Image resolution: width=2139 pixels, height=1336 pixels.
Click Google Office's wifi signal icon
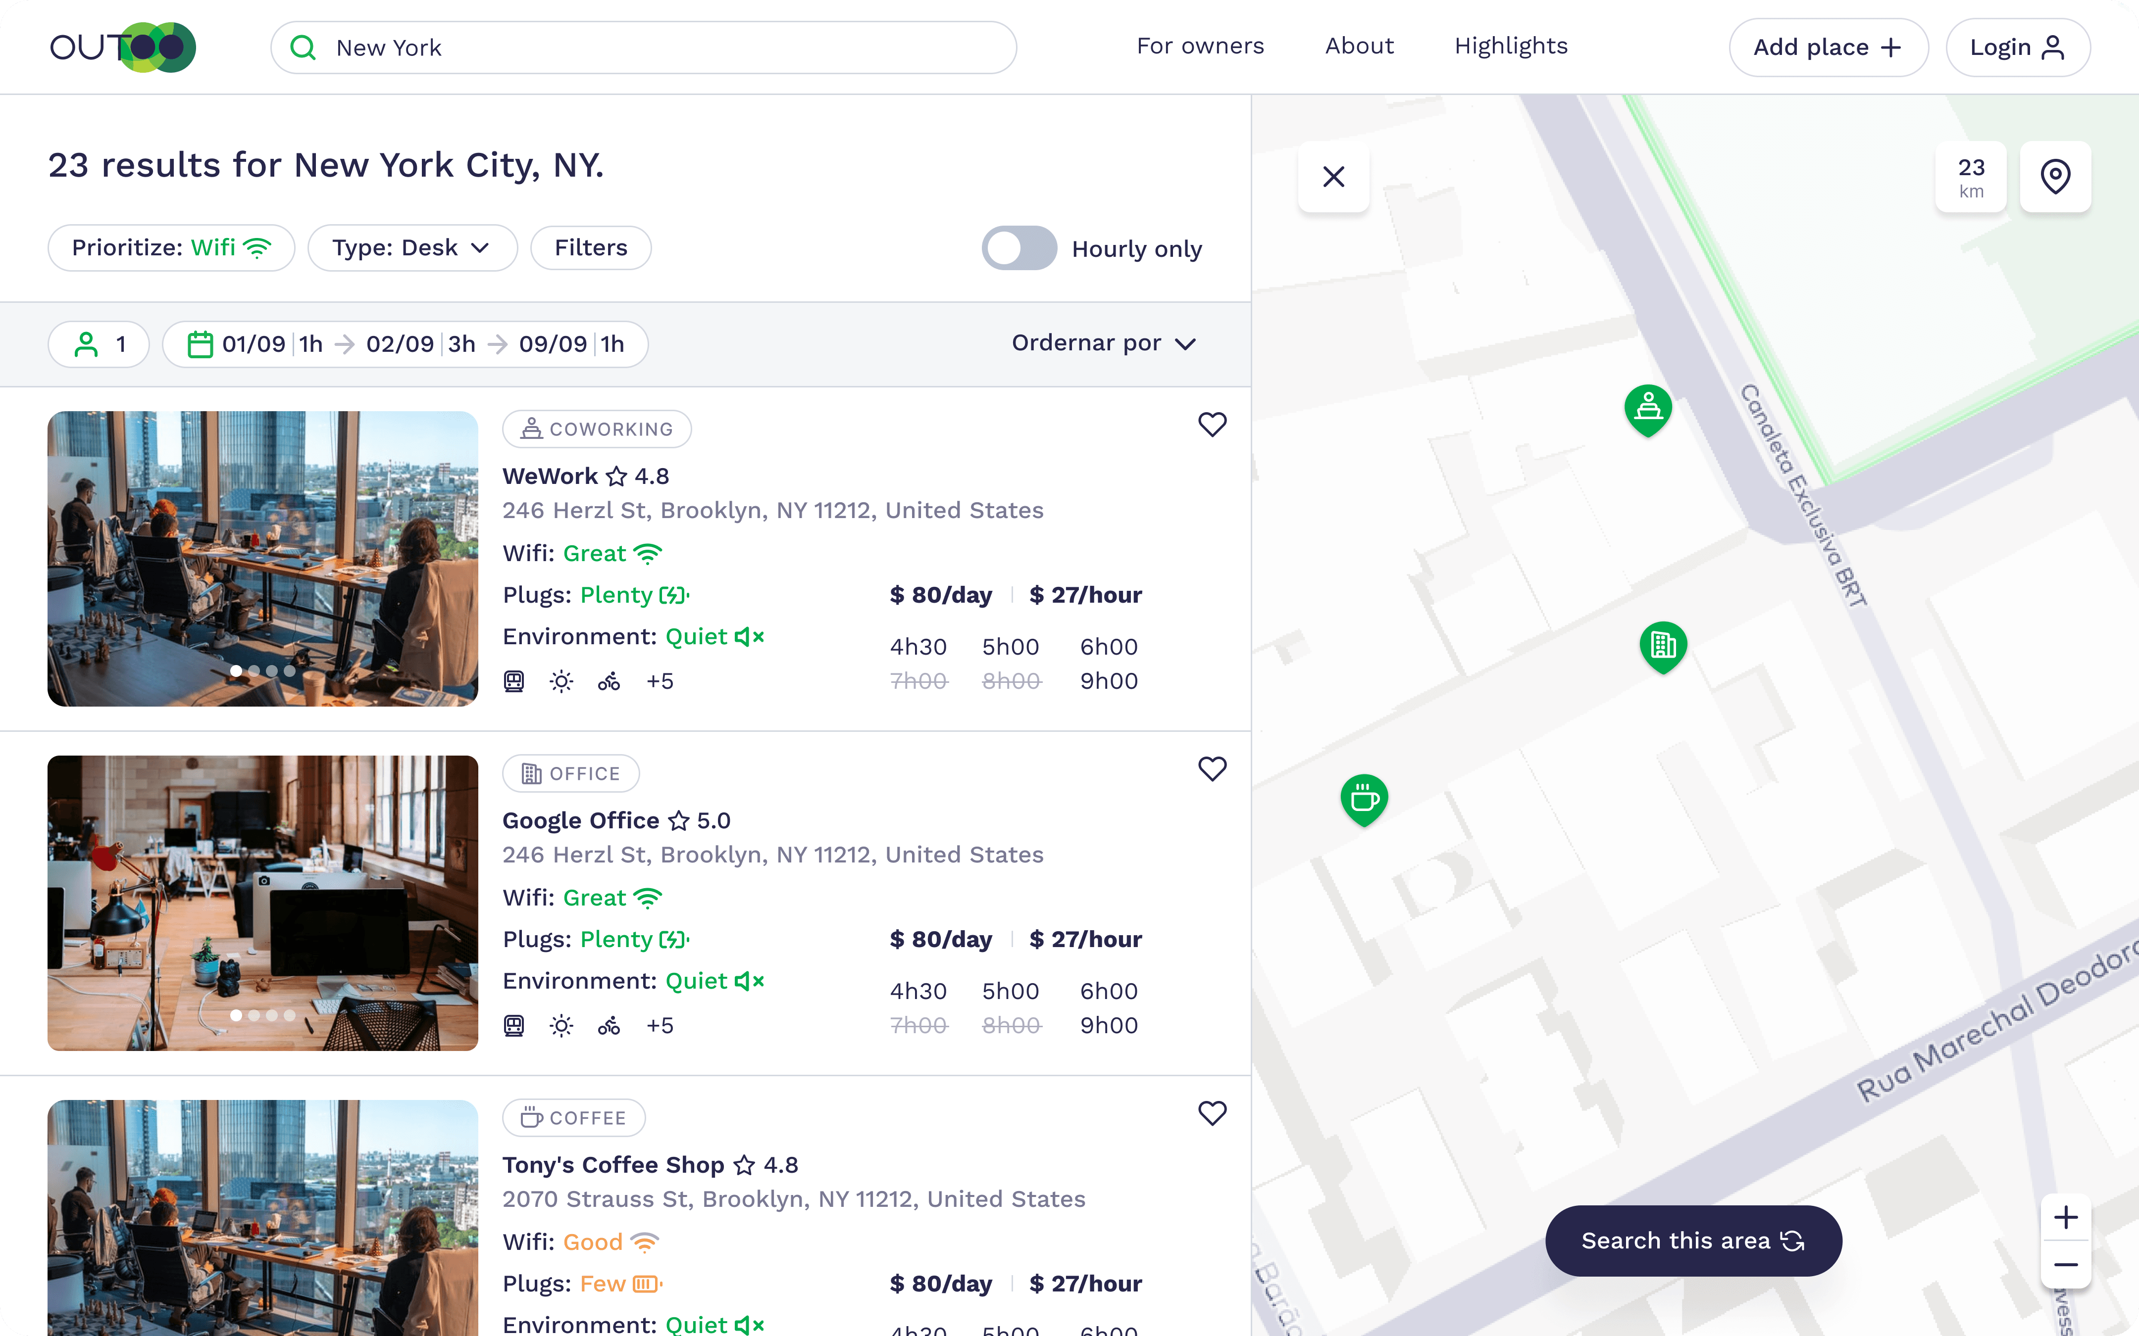pos(648,899)
